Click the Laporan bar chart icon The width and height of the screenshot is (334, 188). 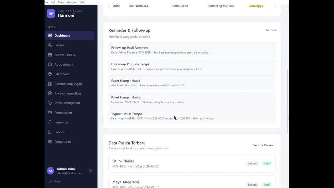click(x=50, y=132)
